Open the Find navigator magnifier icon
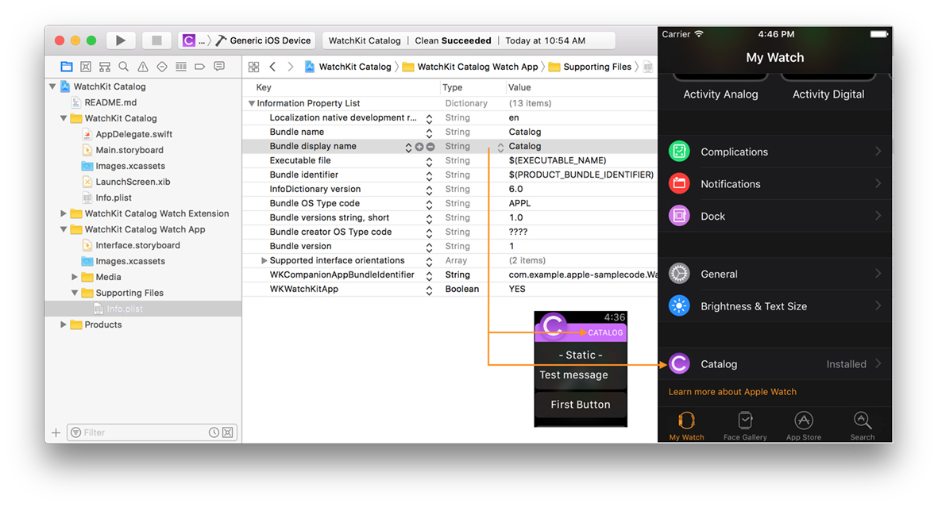 tap(124, 67)
